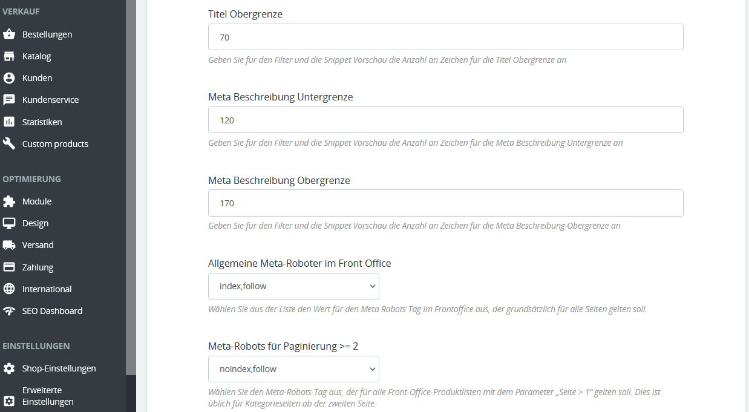The height and width of the screenshot is (412, 749).
Task: Click the Shop-Einstellungen gear icon
Action: (9, 368)
